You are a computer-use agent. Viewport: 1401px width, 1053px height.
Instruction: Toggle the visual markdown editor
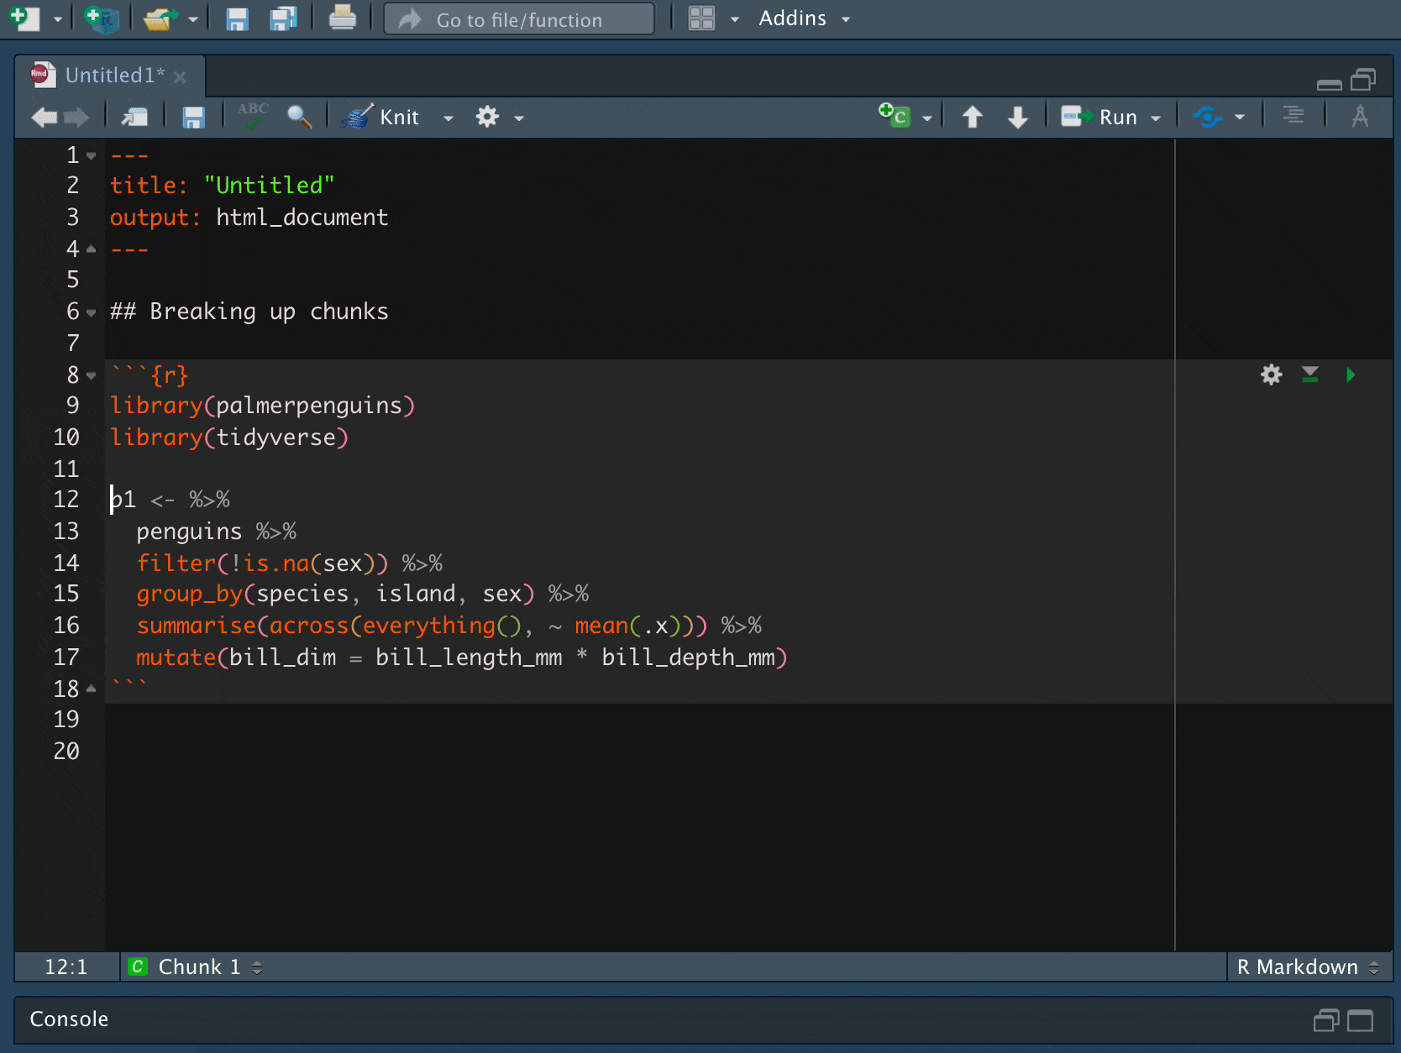pyautogui.click(x=1362, y=116)
